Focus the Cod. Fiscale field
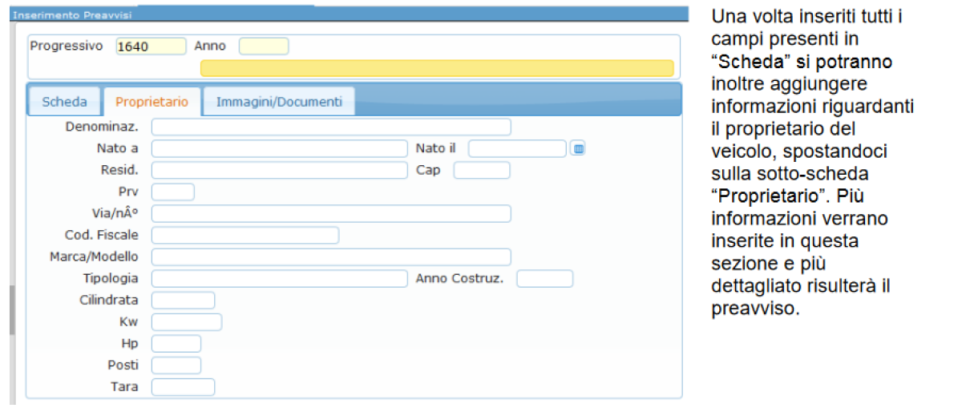The height and width of the screenshot is (408, 962). tap(245, 235)
